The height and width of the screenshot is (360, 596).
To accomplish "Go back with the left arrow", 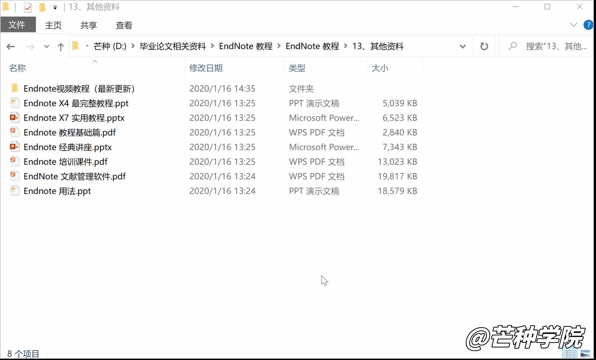I will 11,46.
